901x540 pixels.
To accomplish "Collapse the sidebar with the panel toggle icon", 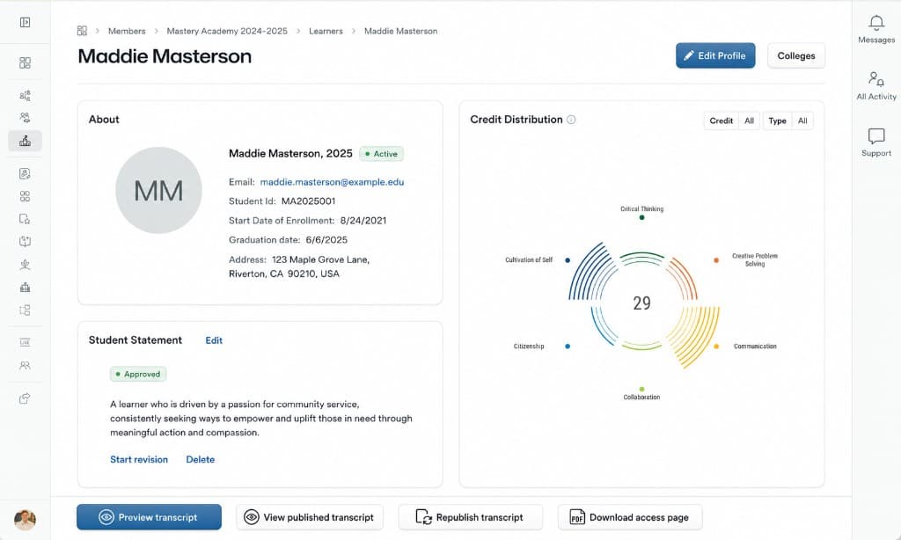I will click(x=25, y=22).
